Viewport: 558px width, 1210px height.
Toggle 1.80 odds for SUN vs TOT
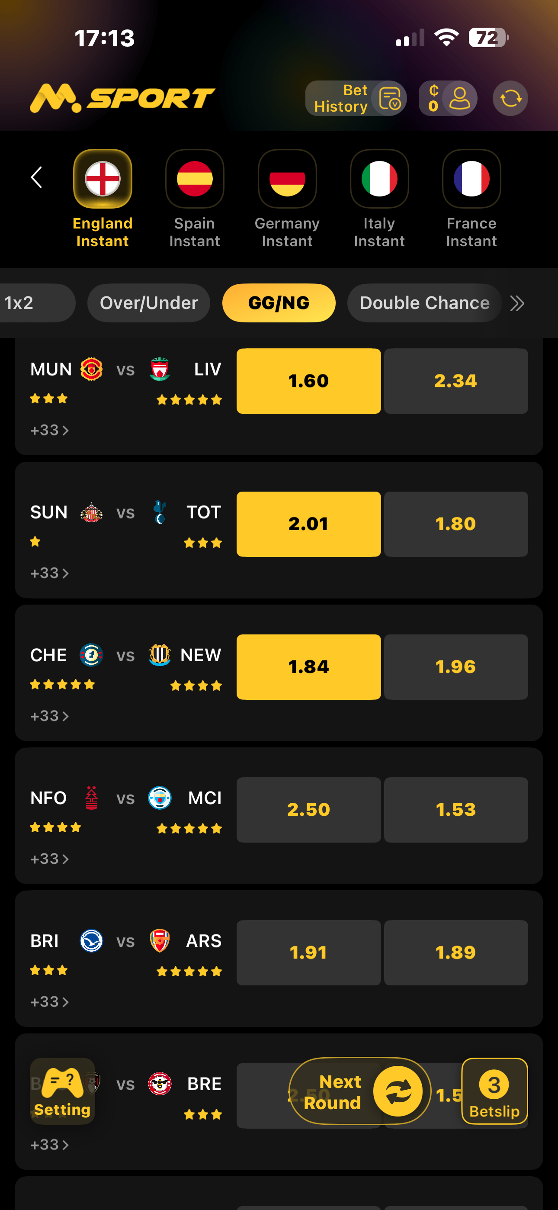(x=455, y=524)
